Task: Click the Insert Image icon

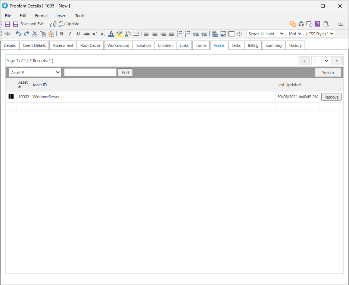Action: [x=223, y=34]
